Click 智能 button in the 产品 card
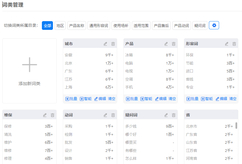This screenshot has height=164, width=242. pyautogui.click(x=146, y=99)
